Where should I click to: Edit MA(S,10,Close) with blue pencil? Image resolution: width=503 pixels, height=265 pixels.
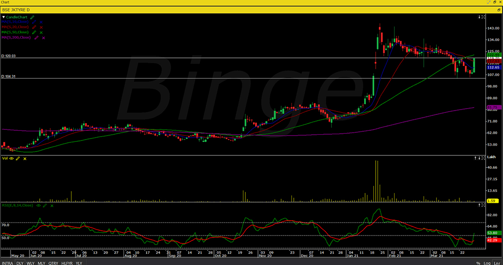[34, 22]
